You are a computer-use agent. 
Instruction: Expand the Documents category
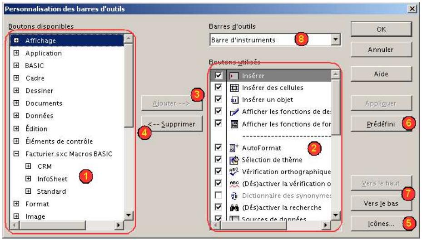pyautogui.click(x=16, y=103)
